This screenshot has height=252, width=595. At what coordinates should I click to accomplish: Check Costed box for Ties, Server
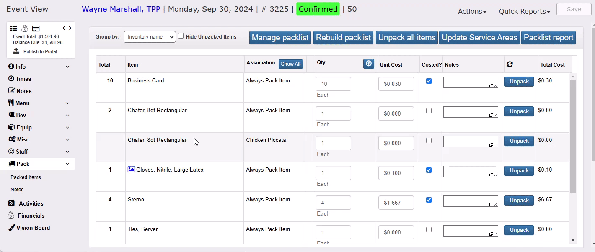pyautogui.click(x=429, y=229)
